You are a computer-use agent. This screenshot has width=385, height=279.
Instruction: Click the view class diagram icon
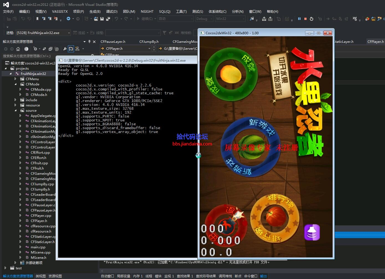(x=77, y=49)
